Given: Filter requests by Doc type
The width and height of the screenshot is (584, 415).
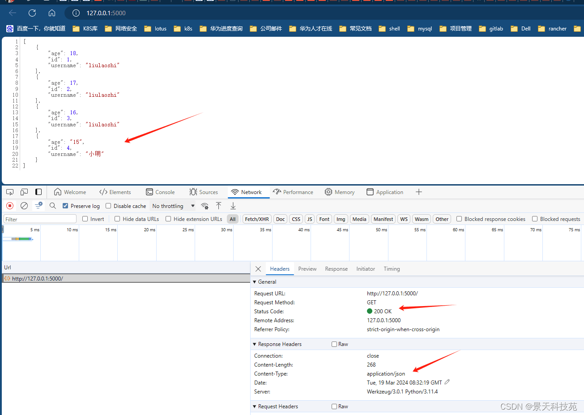Looking at the screenshot, I should (280, 219).
